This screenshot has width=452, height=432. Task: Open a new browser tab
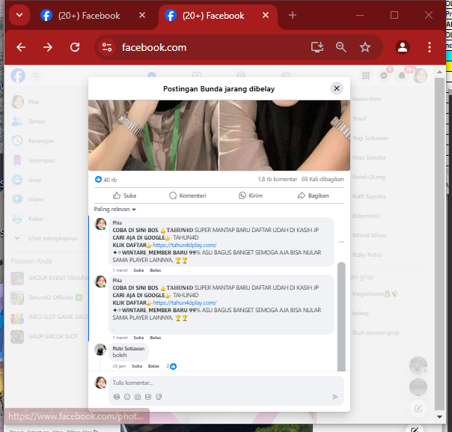[293, 15]
